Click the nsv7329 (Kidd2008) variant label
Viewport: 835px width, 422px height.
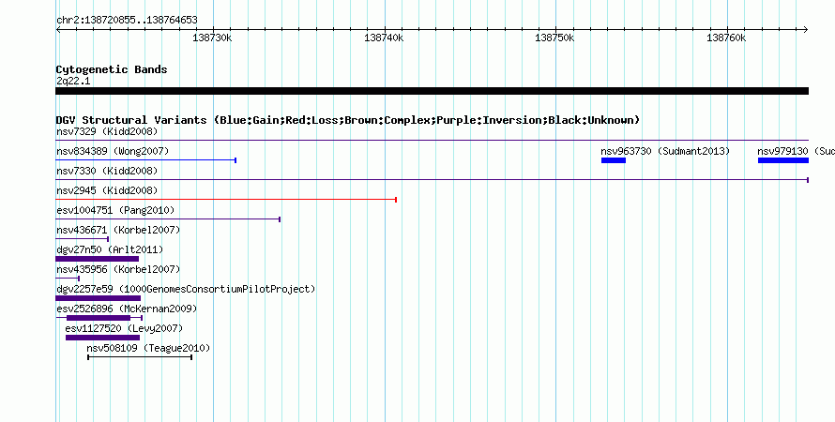pyautogui.click(x=107, y=131)
